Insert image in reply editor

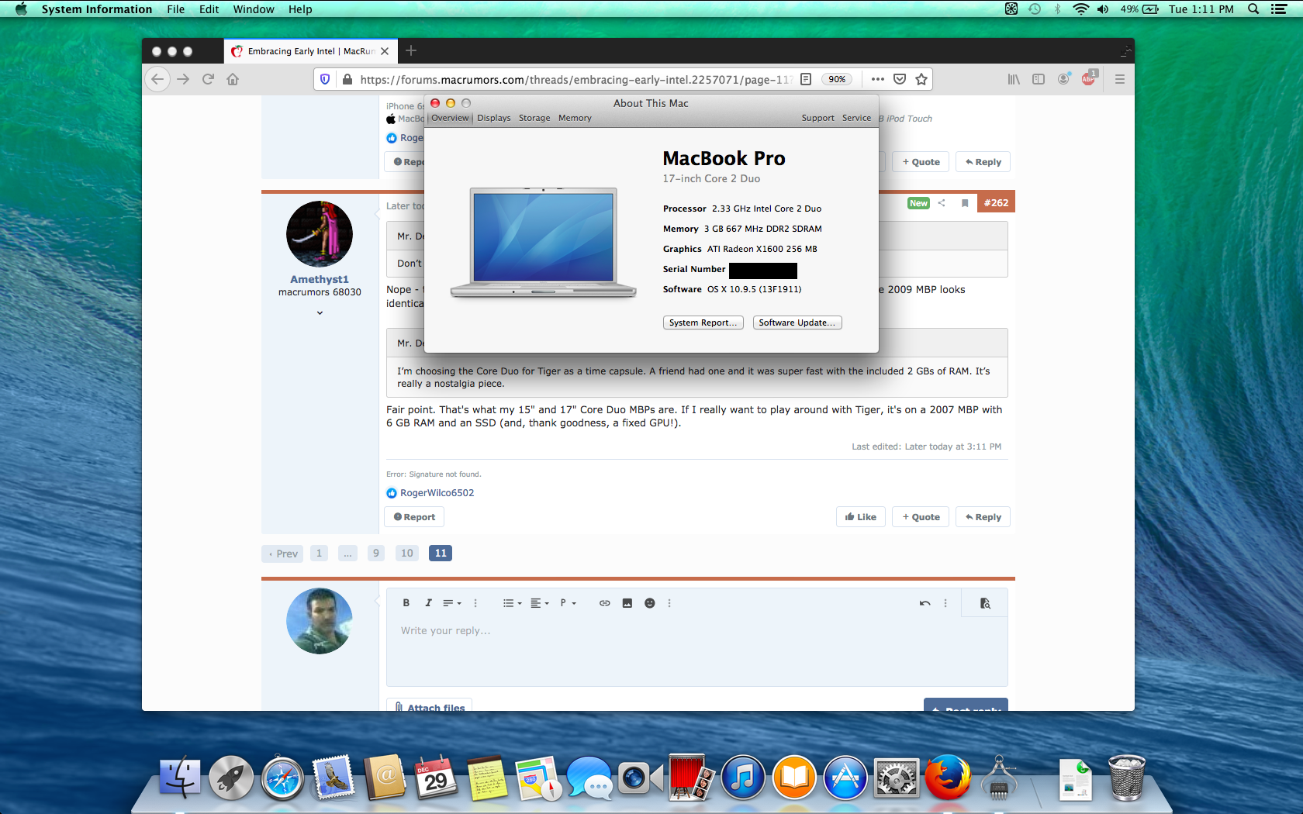[x=627, y=603]
